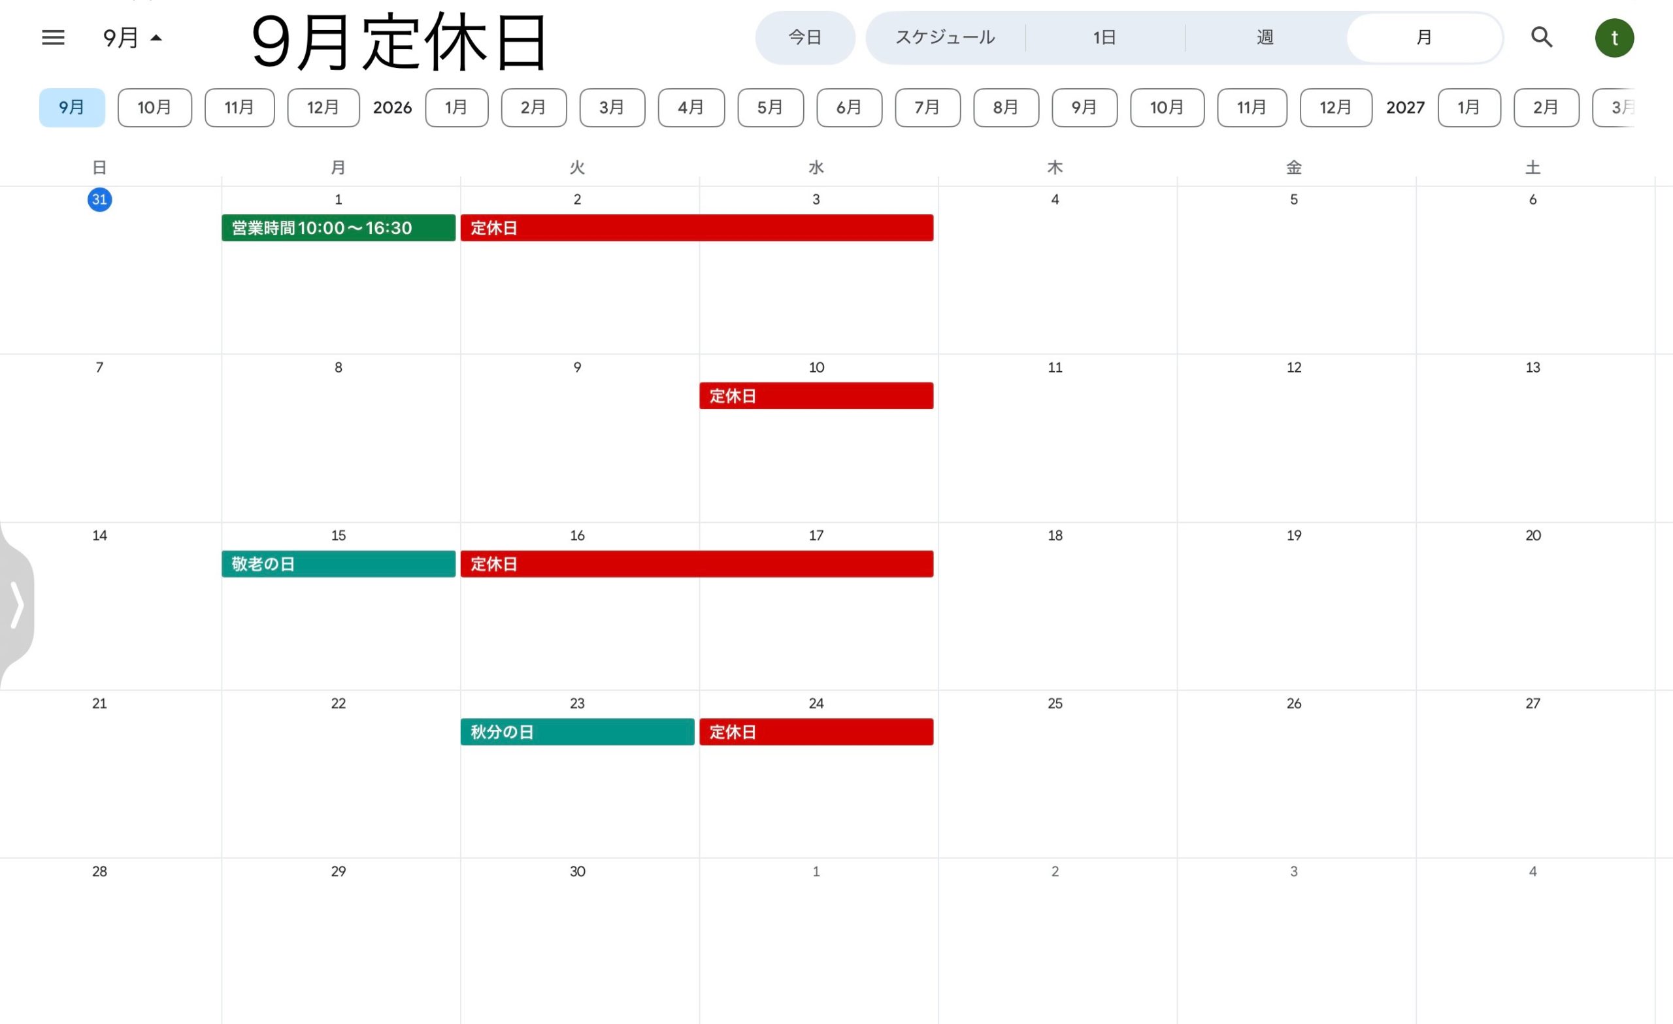Image resolution: width=1673 pixels, height=1024 pixels.
Task: Switch to 1日 day view
Action: point(1104,37)
